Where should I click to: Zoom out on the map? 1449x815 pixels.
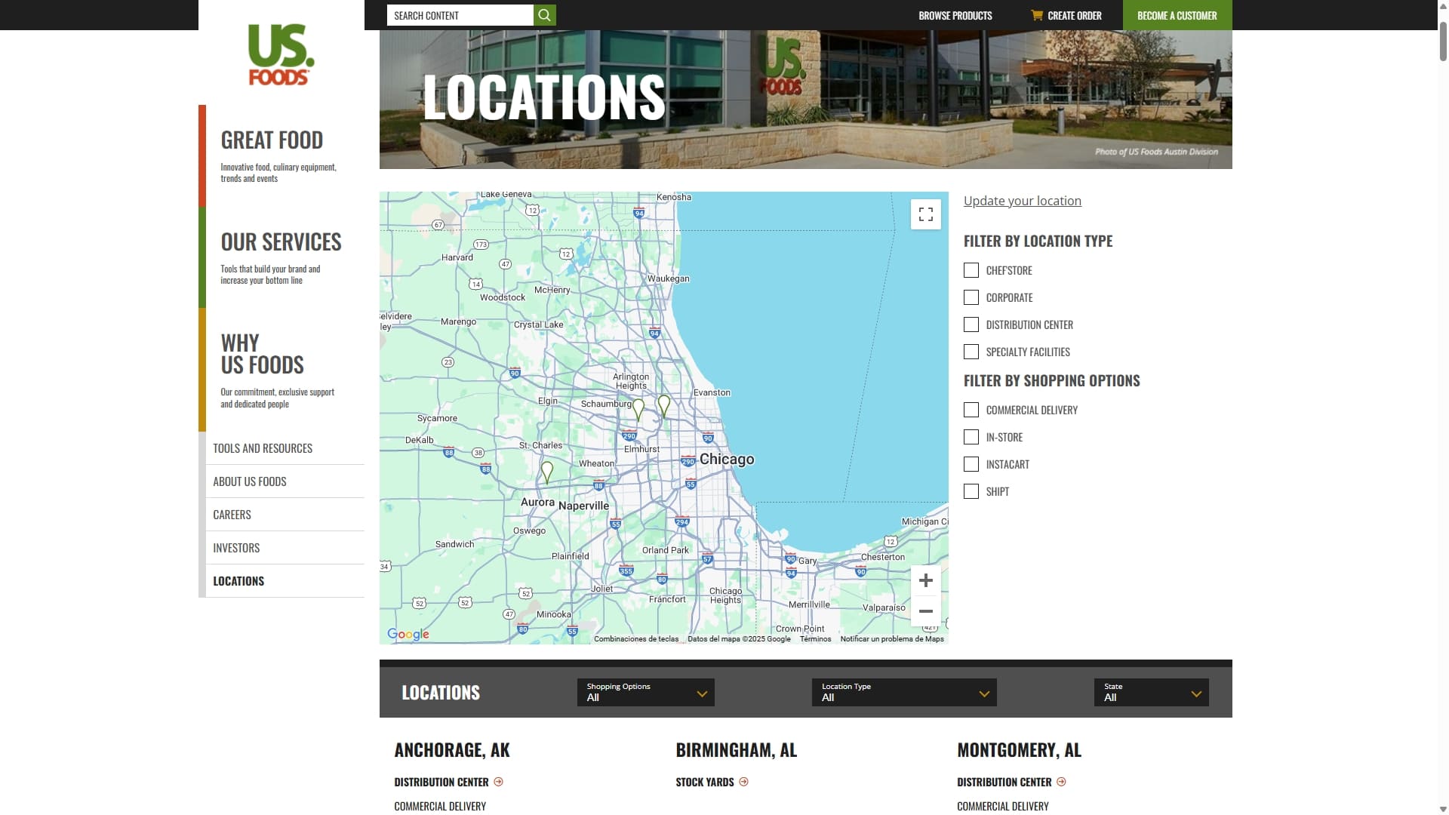pyautogui.click(x=925, y=611)
